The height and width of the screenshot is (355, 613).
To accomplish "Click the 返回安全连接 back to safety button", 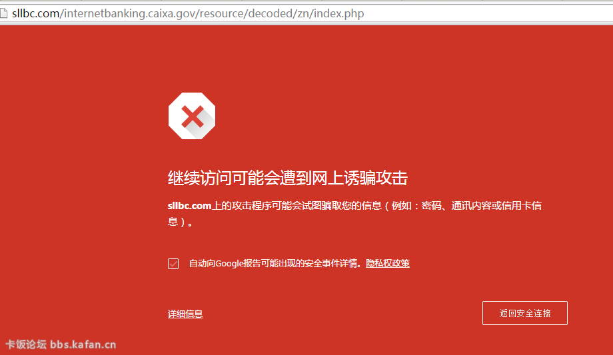I will (524, 313).
